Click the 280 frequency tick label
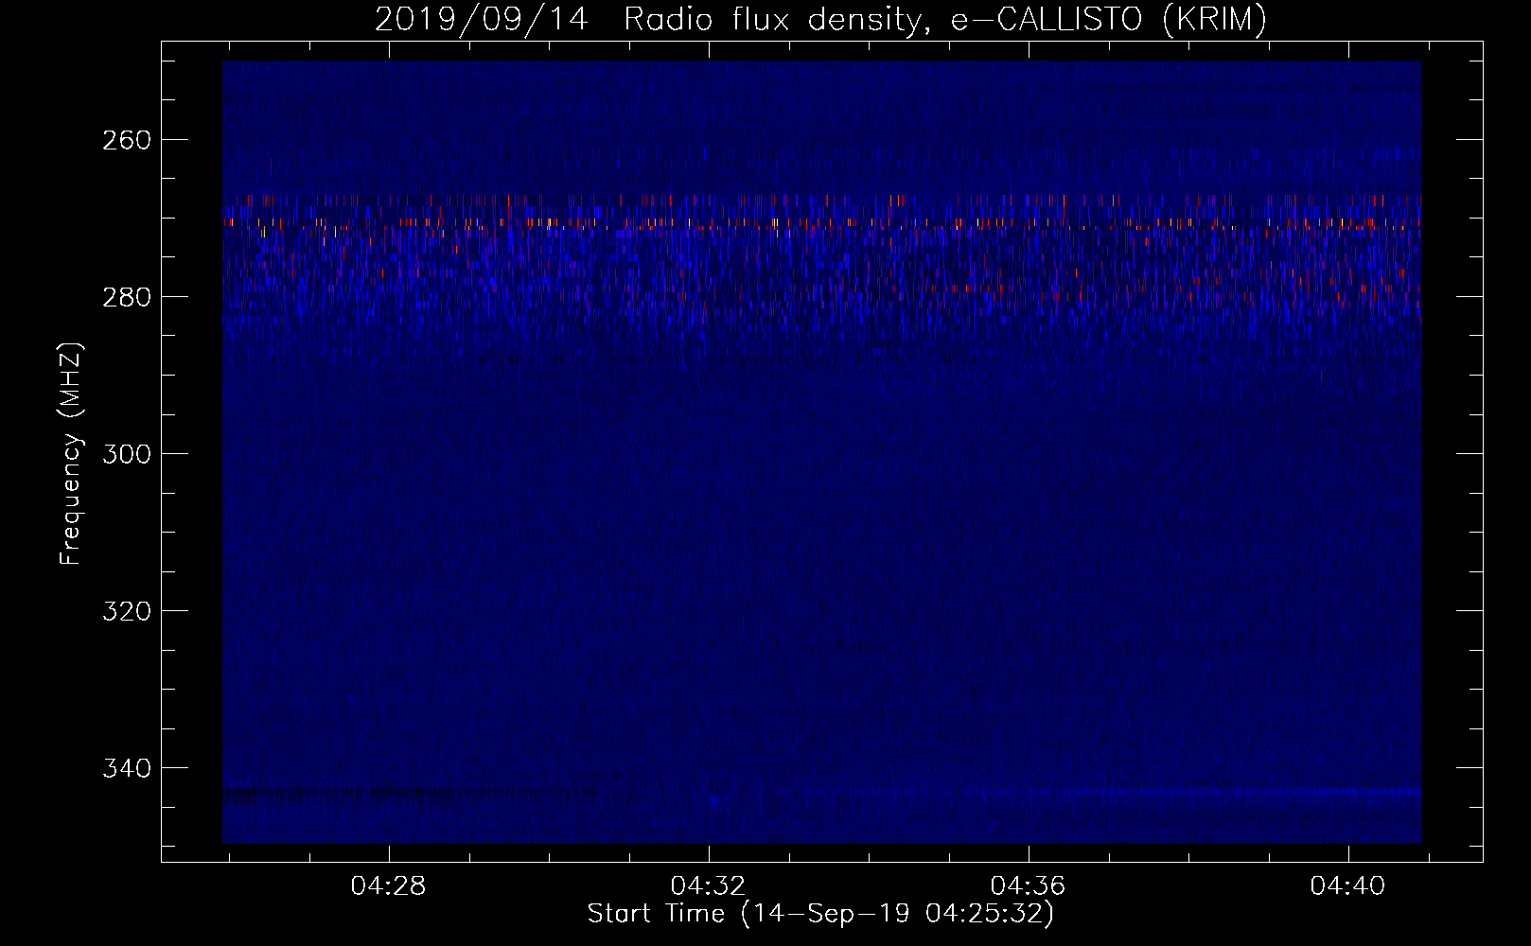 pos(126,297)
